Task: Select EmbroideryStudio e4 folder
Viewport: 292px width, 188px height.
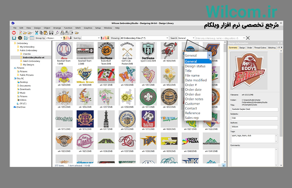Action: [33, 57]
